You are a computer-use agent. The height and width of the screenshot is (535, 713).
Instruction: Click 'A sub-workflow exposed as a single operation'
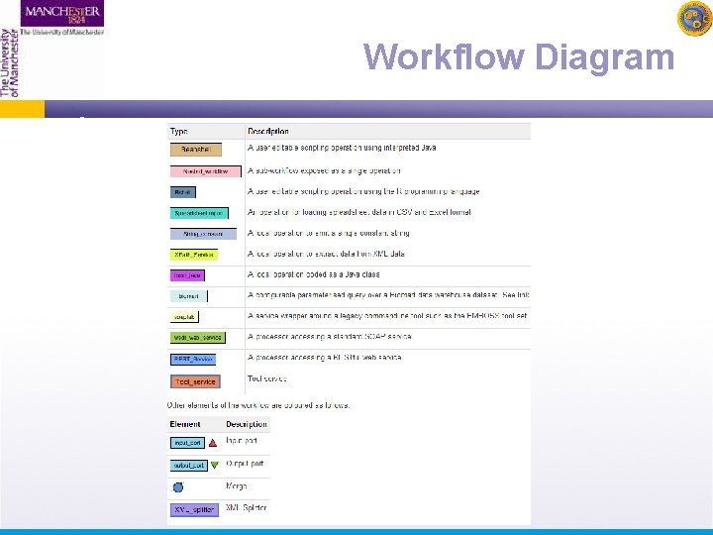[324, 171]
